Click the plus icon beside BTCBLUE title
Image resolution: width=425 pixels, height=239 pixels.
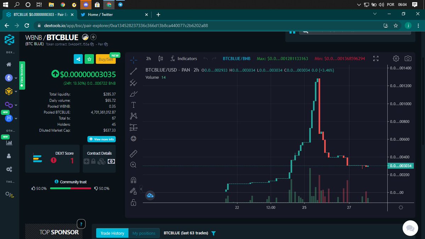pos(93,37)
